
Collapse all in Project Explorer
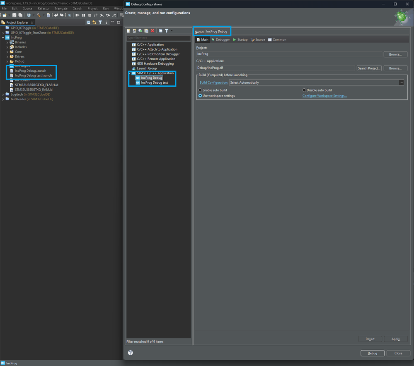tap(88, 22)
